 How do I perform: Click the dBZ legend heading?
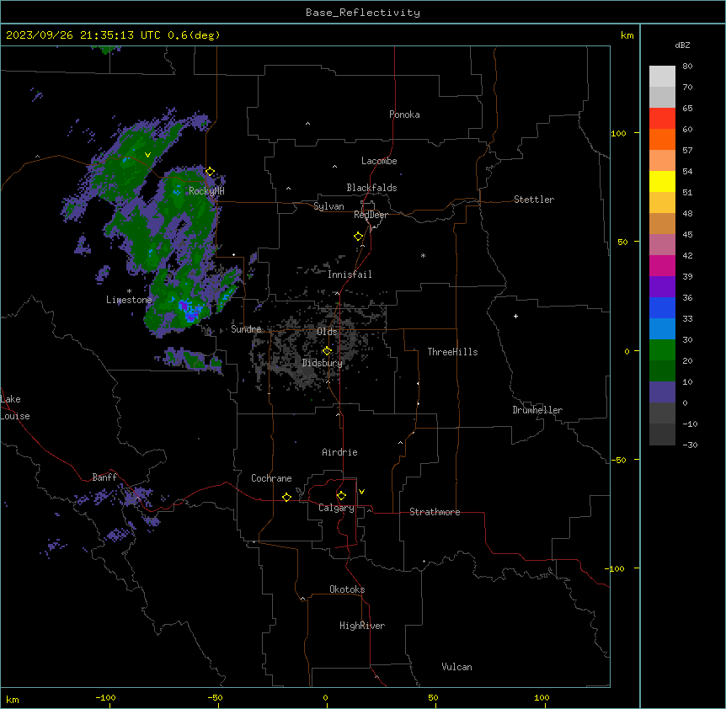click(x=682, y=45)
